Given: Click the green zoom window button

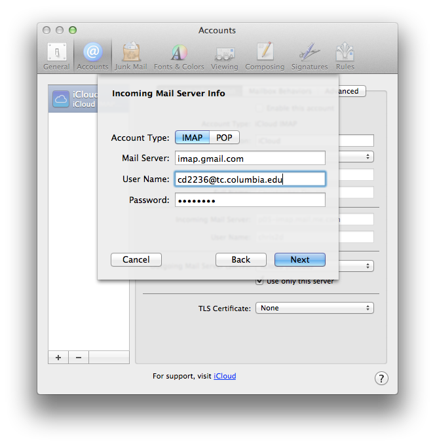Looking at the screenshot, I should (73, 30).
